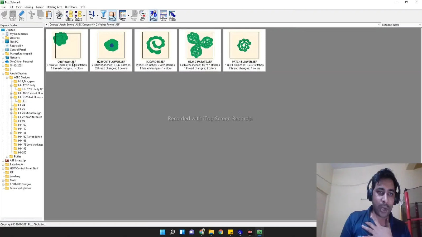Viewport: 422px width, 237px height.
Task: Select the H30#ROSE.JEF design thumbnail
Action: [x=155, y=45]
